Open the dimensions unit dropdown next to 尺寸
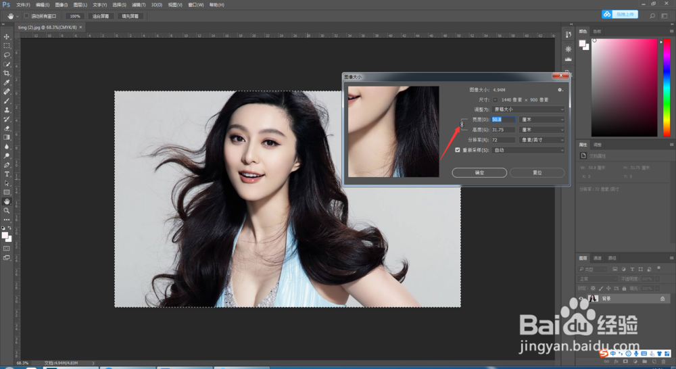676x369 pixels. tap(495, 99)
